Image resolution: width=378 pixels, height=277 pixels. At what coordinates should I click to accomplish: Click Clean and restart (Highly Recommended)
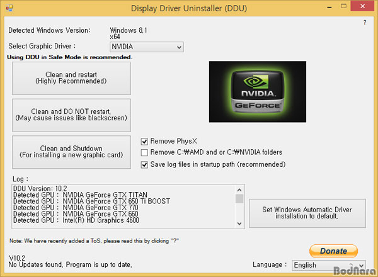[x=71, y=78]
